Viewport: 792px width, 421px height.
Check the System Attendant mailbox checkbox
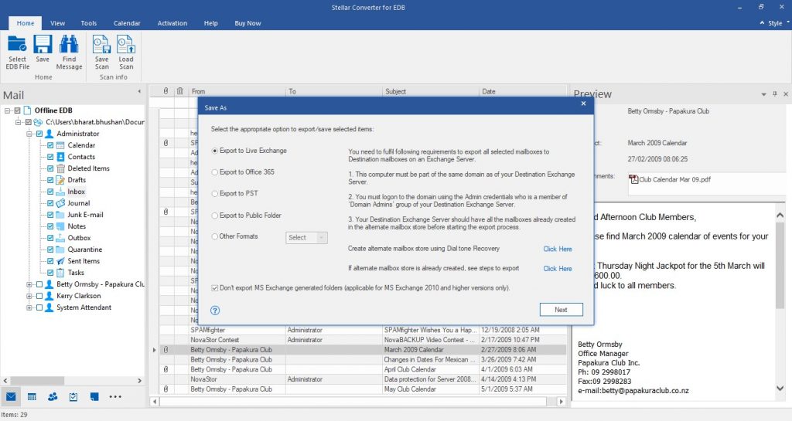39,307
